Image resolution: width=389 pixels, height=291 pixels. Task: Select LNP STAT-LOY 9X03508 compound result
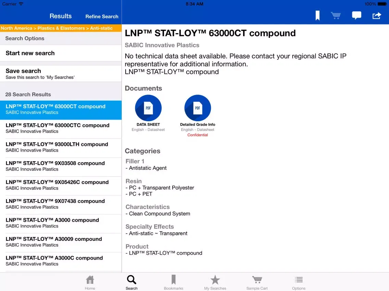61,167
